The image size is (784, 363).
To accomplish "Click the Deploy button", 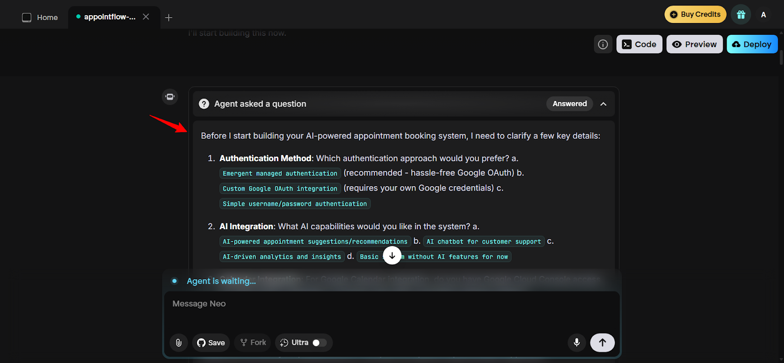I will coord(752,44).
